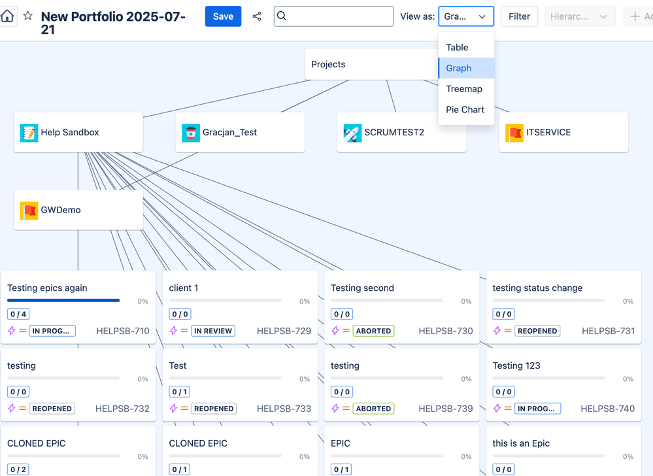The width and height of the screenshot is (653, 476).
Task: Click the ITSERVICE flag icon
Action: 514,133
